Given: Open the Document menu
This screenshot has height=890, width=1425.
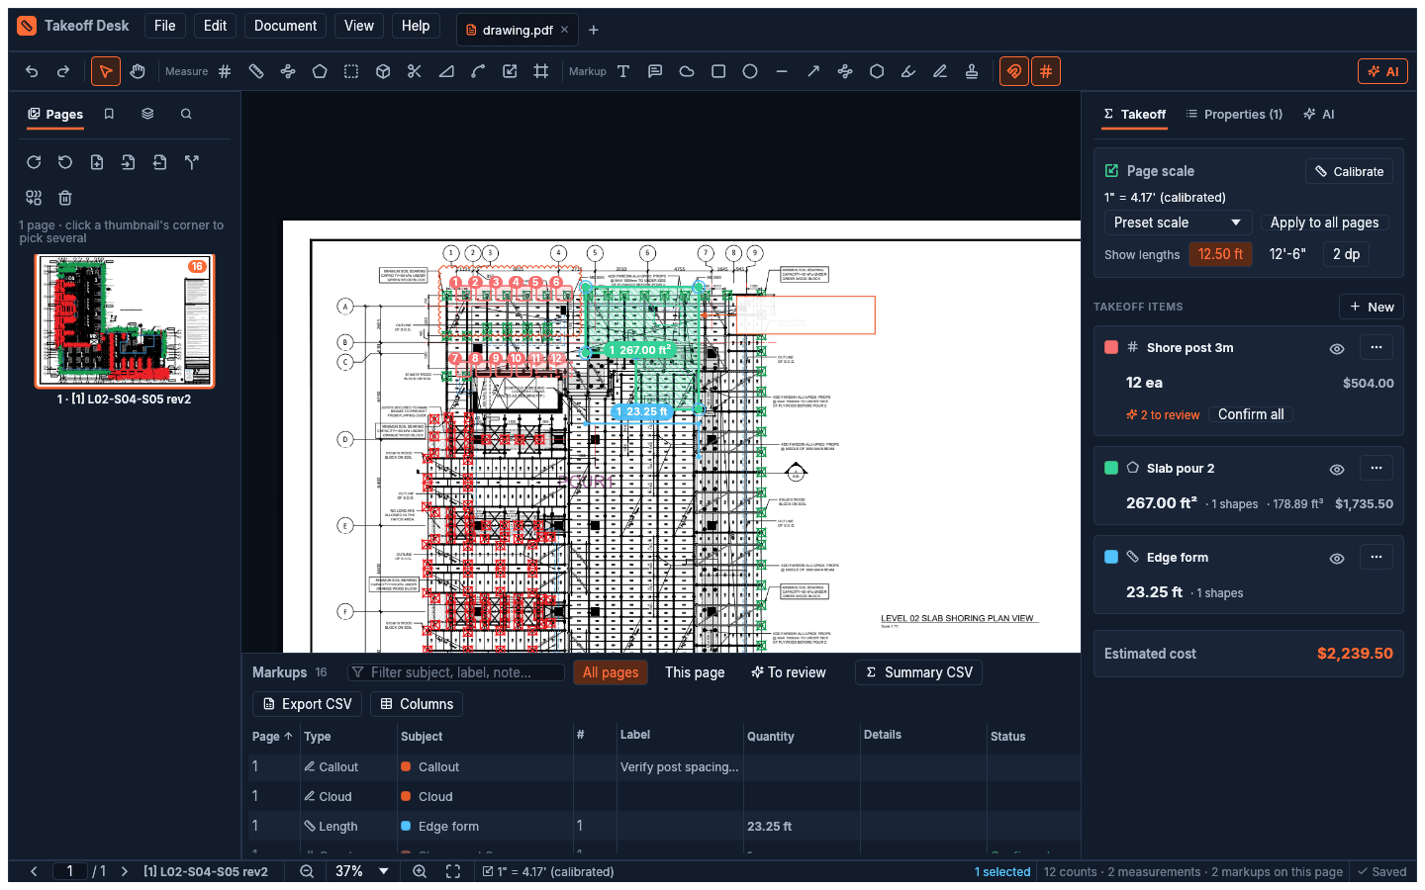Looking at the screenshot, I should pos(285,26).
